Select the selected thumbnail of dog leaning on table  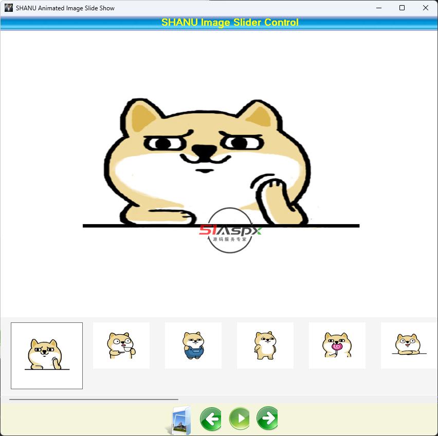(x=47, y=356)
